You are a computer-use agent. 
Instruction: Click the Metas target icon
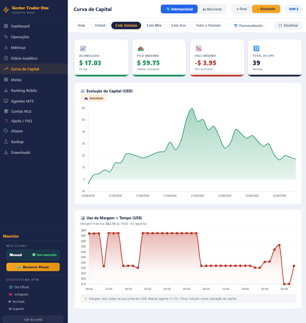pos(6,79)
